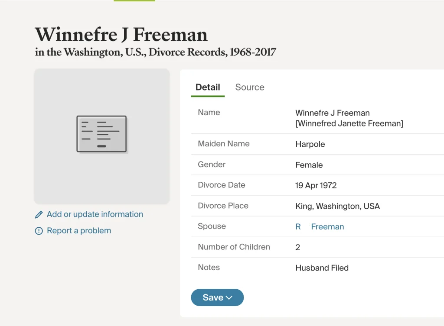Expand the Save button chevron arrow
This screenshot has width=444, height=326.
[x=229, y=297]
